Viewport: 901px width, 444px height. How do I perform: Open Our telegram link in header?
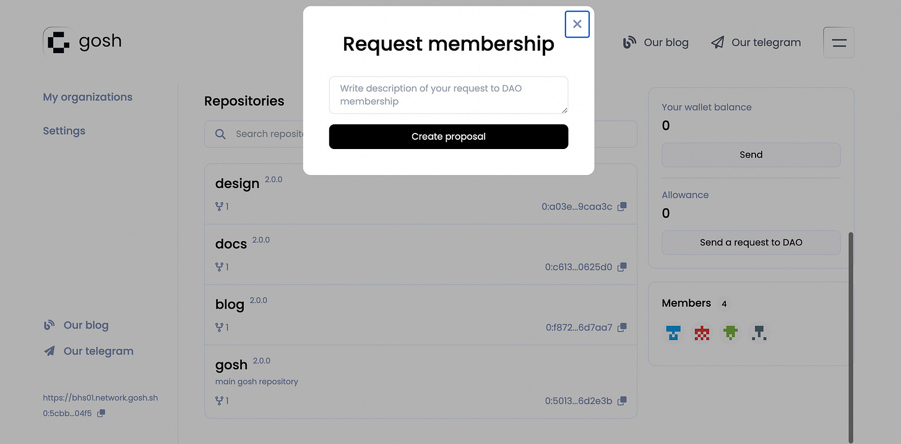(x=756, y=43)
